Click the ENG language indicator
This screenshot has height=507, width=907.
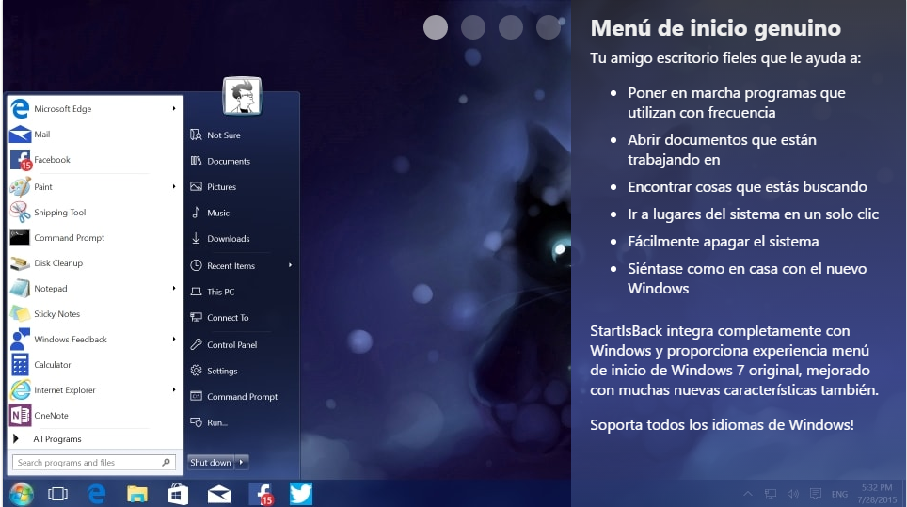pyautogui.click(x=839, y=494)
